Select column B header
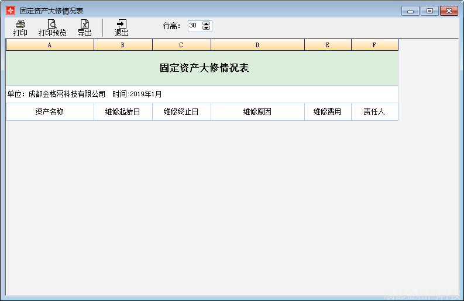The height and width of the screenshot is (301, 464). tap(123, 45)
